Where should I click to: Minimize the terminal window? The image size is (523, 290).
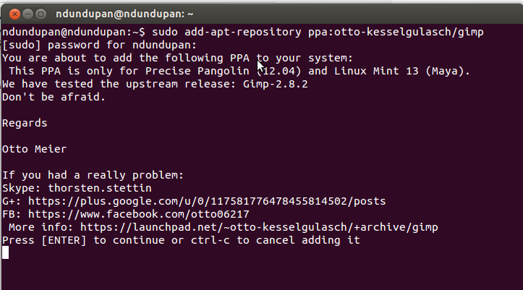(x=28, y=14)
